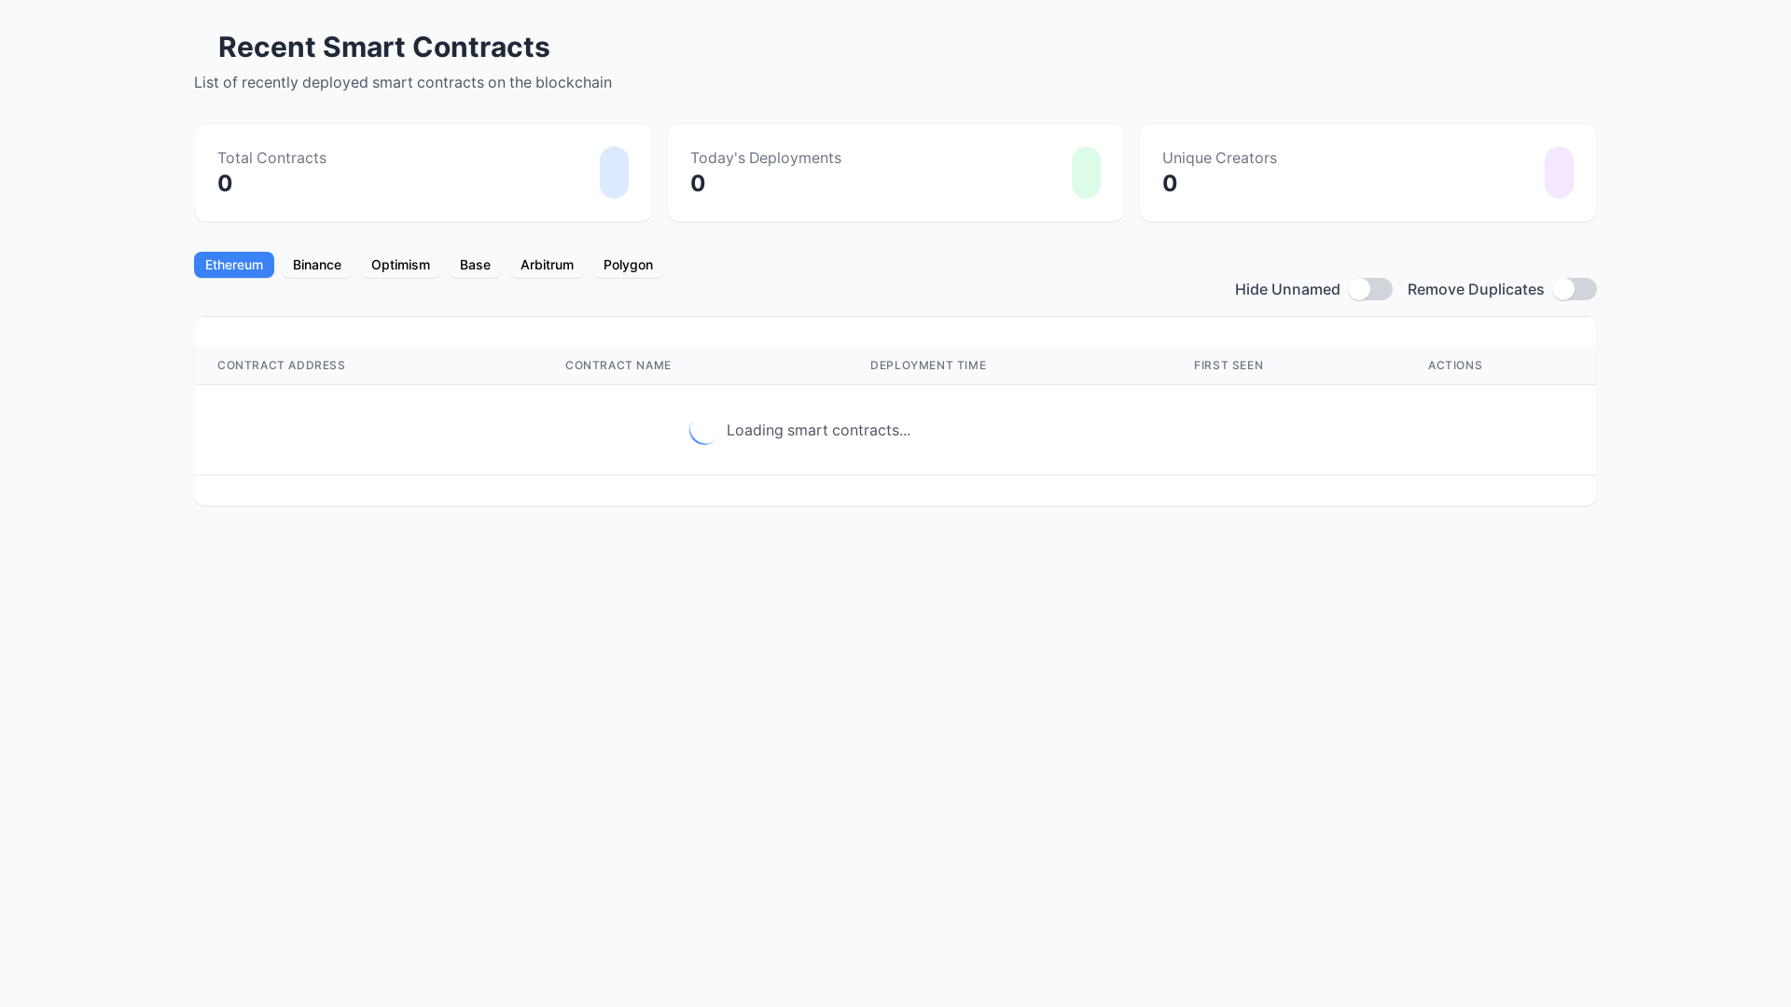Switch to the Binance network tab
Image resolution: width=1791 pixels, height=1007 pixels.
[x=317, y=265]
